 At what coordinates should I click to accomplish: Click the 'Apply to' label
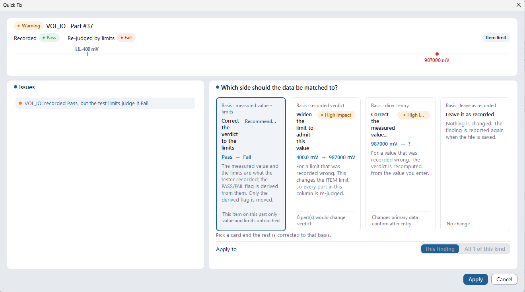click(x=226, y=250)
